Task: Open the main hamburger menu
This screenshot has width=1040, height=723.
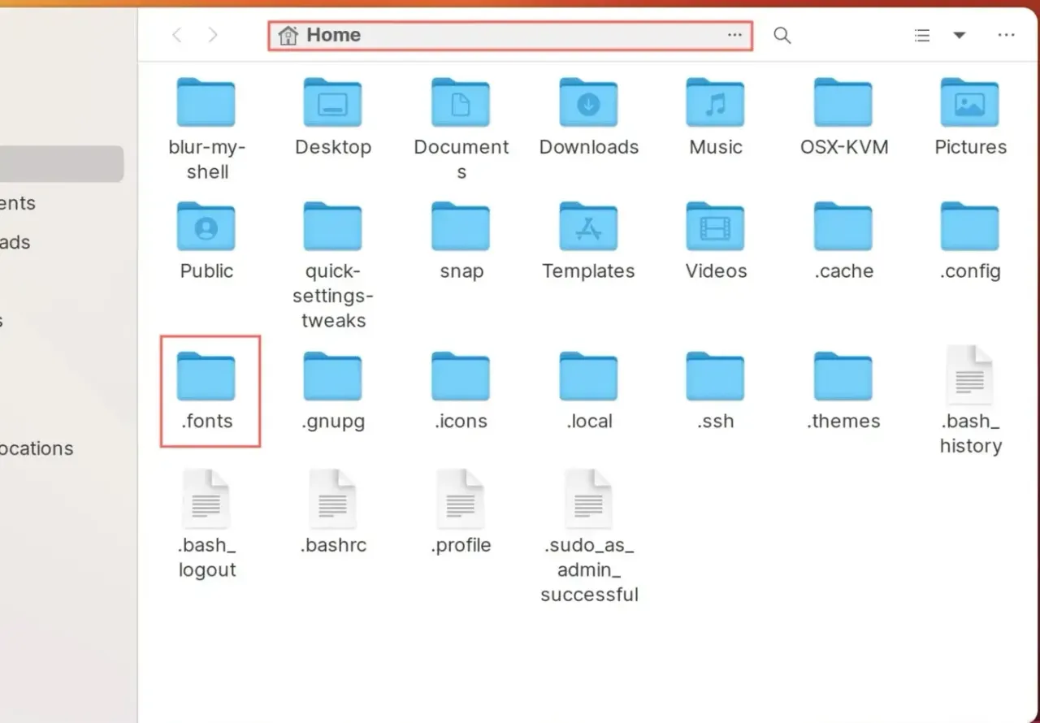Action: point(1007,35)
